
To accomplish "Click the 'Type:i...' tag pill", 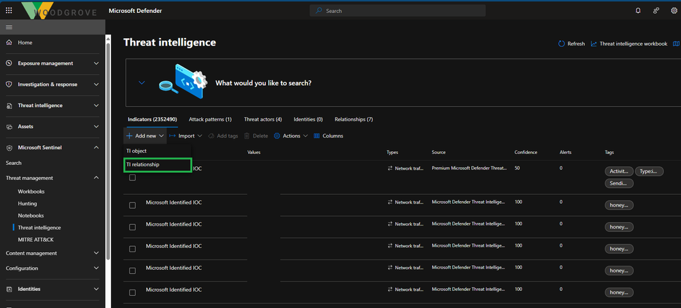I will (649, 171).
